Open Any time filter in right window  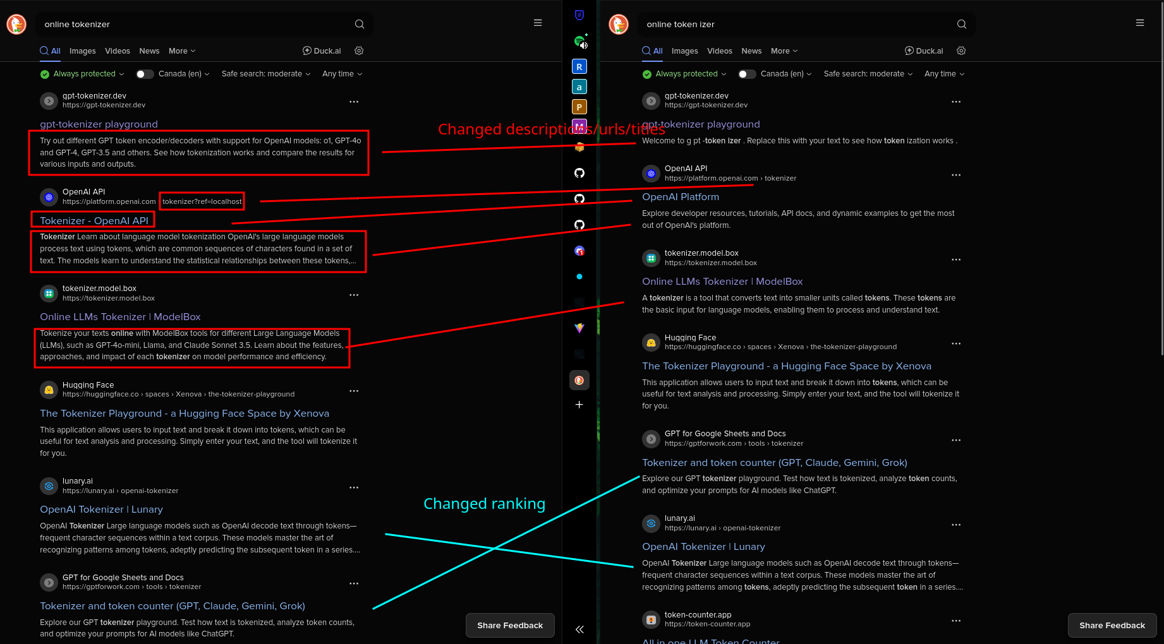945,74
